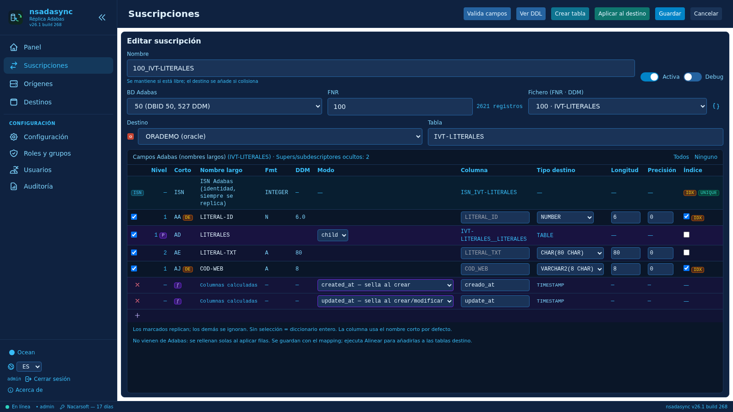Open Orígenes in the sidebar
Screen dimensions: 733x412
click(x=58, y=84)
